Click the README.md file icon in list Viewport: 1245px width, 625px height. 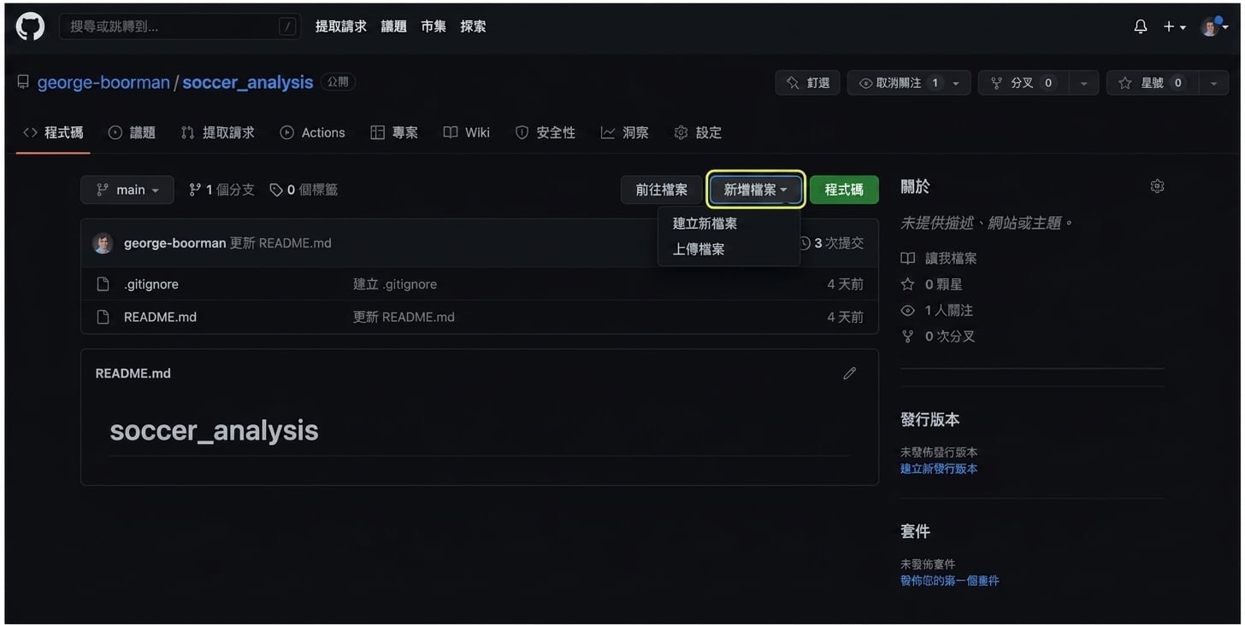pyautogui.click(x=103, y=317)
